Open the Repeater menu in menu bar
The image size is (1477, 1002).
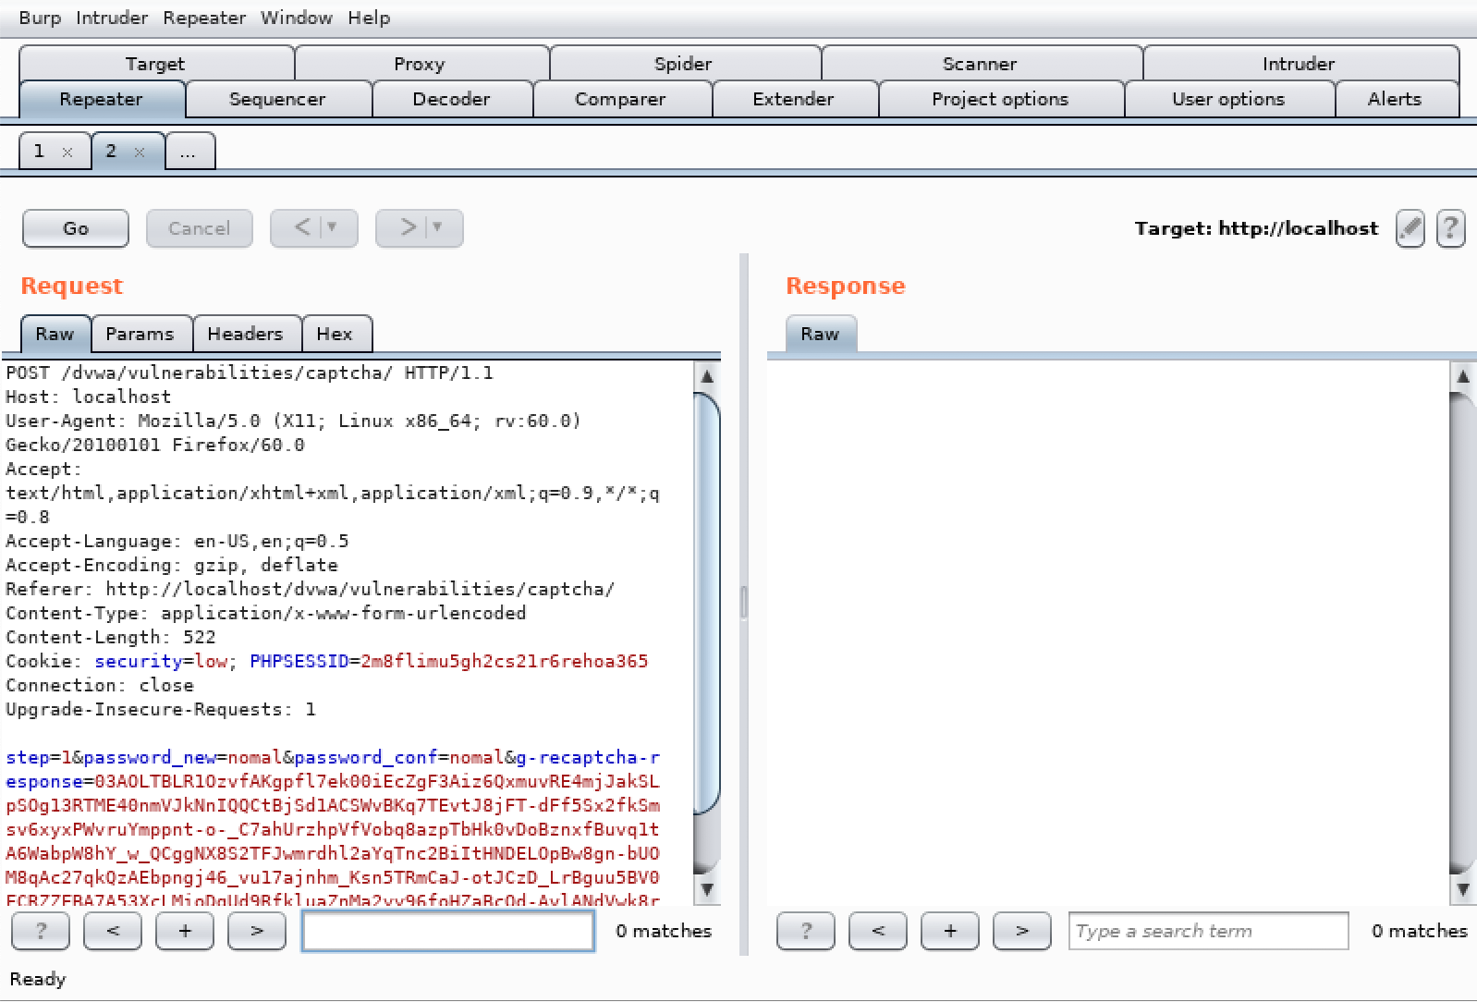tap(204, 18)
